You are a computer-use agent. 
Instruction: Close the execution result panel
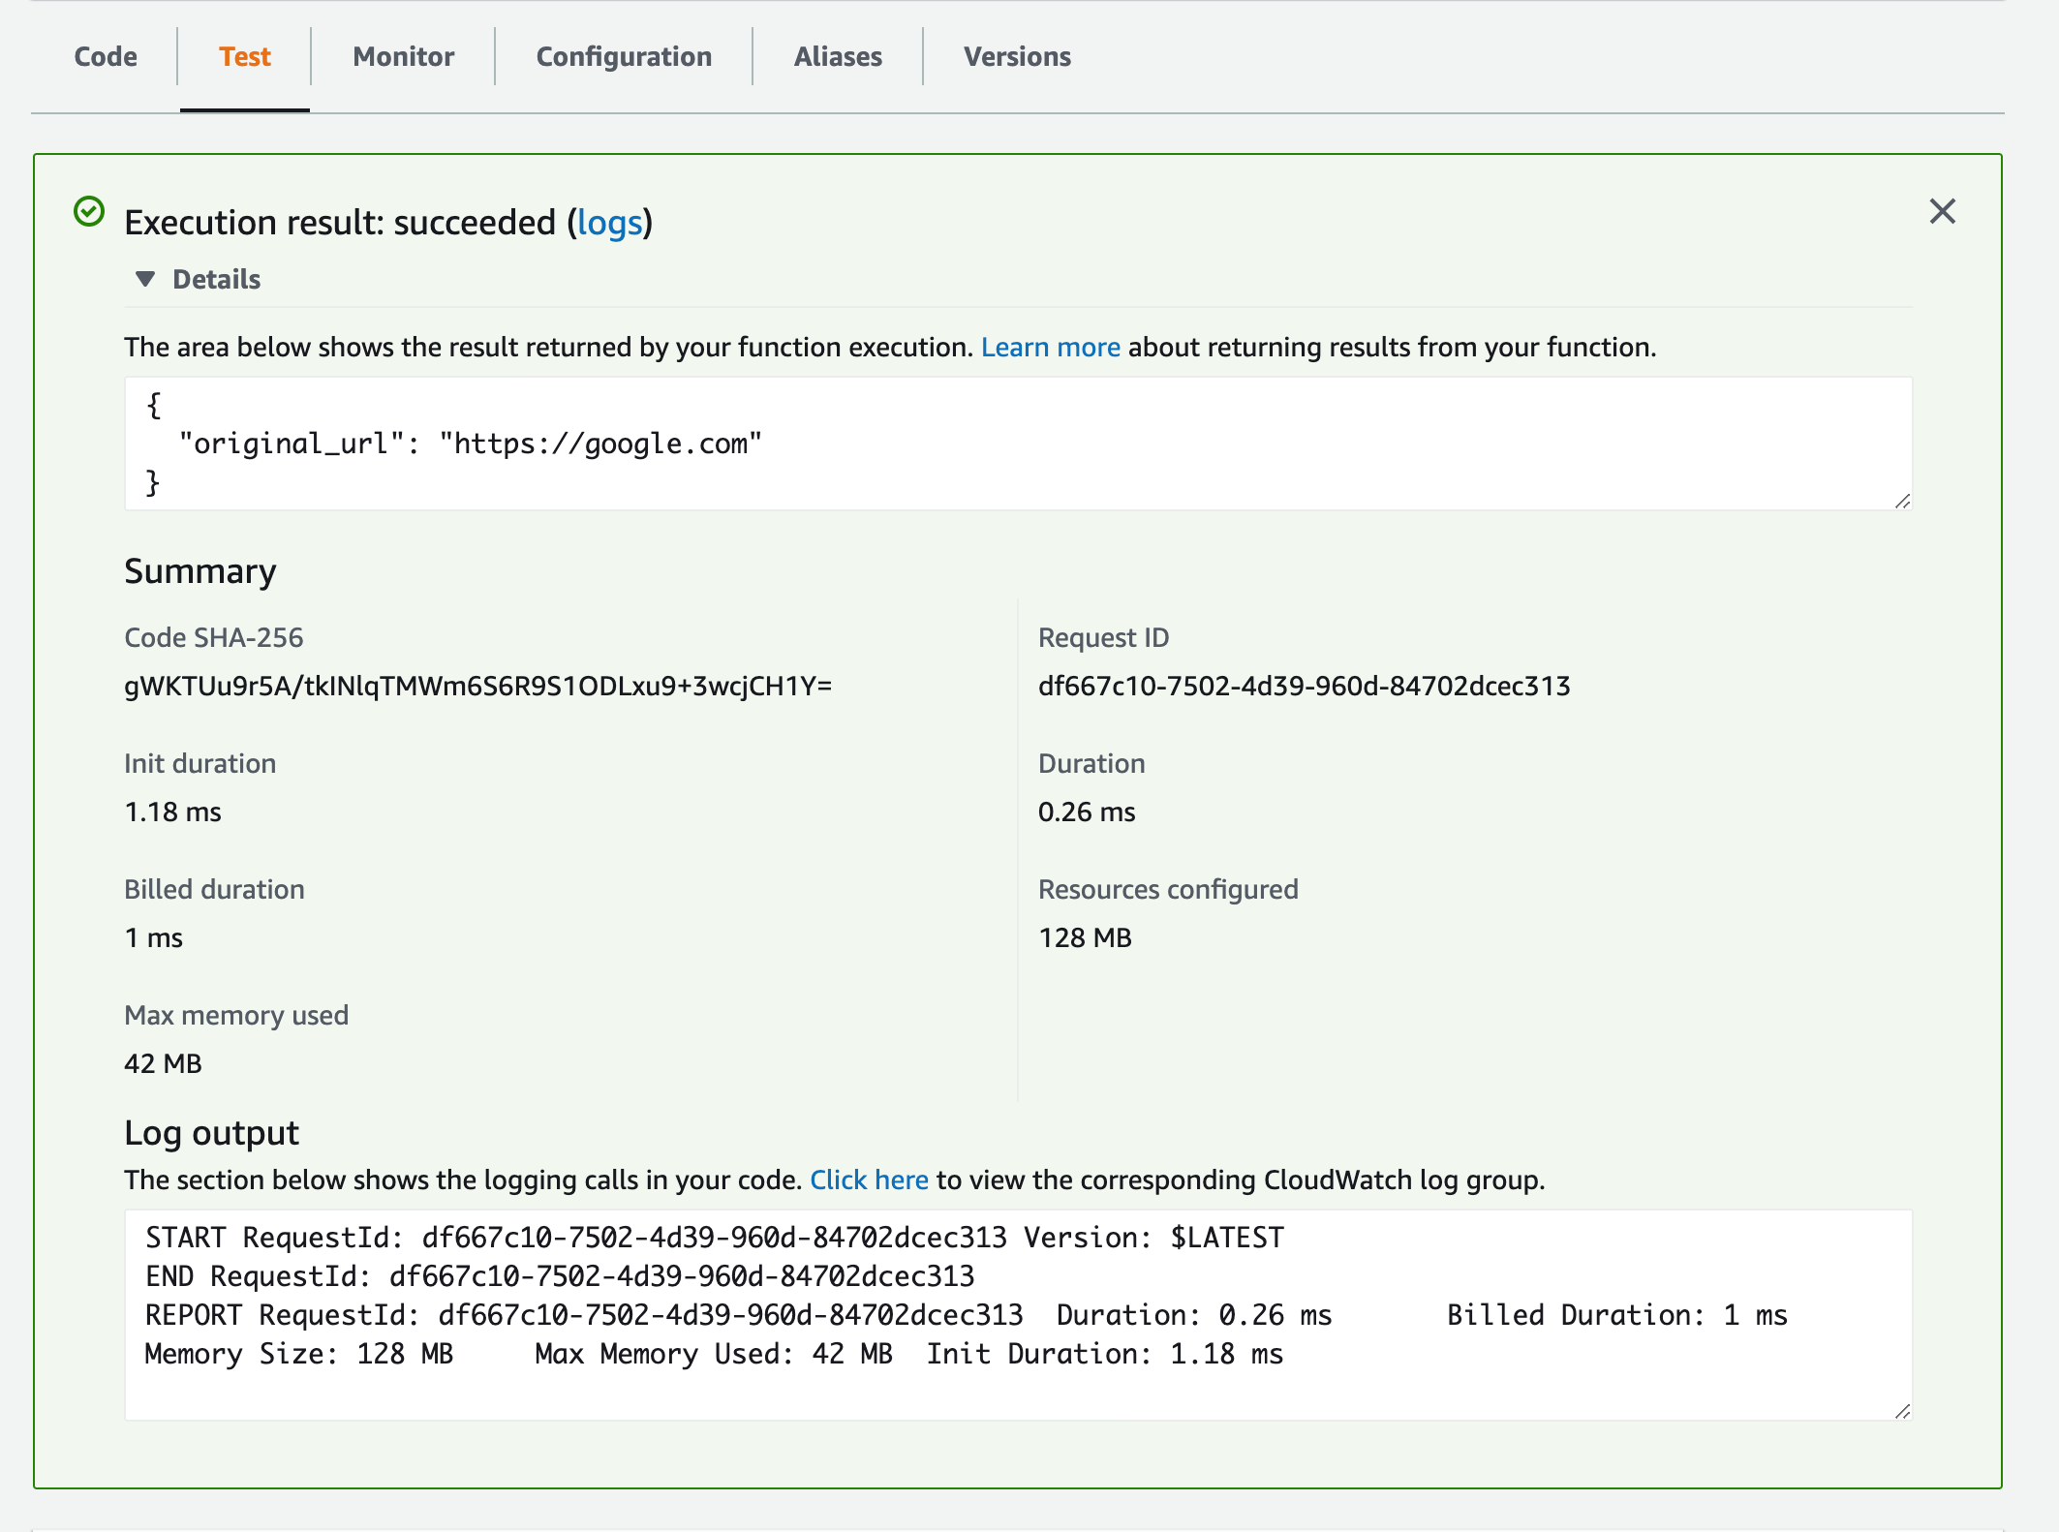(1942, 211)
